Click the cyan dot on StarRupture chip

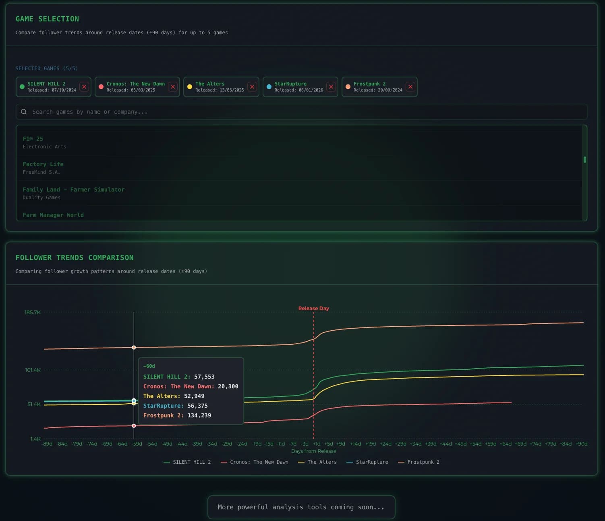269,87
